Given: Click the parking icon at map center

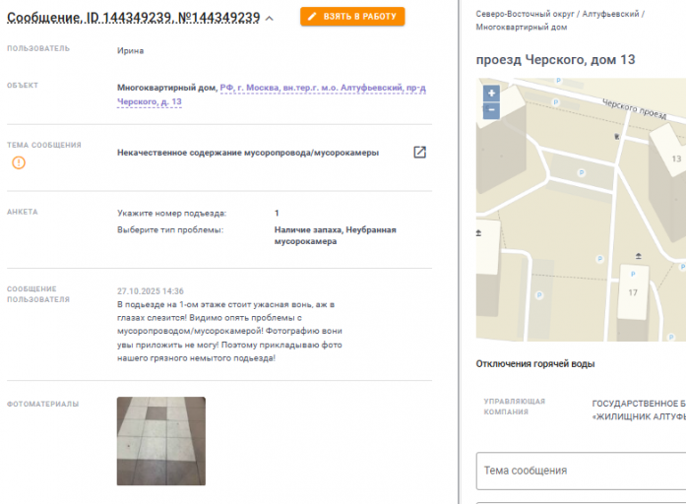Looking at the screenshot, I should click(x=582, y=173).
